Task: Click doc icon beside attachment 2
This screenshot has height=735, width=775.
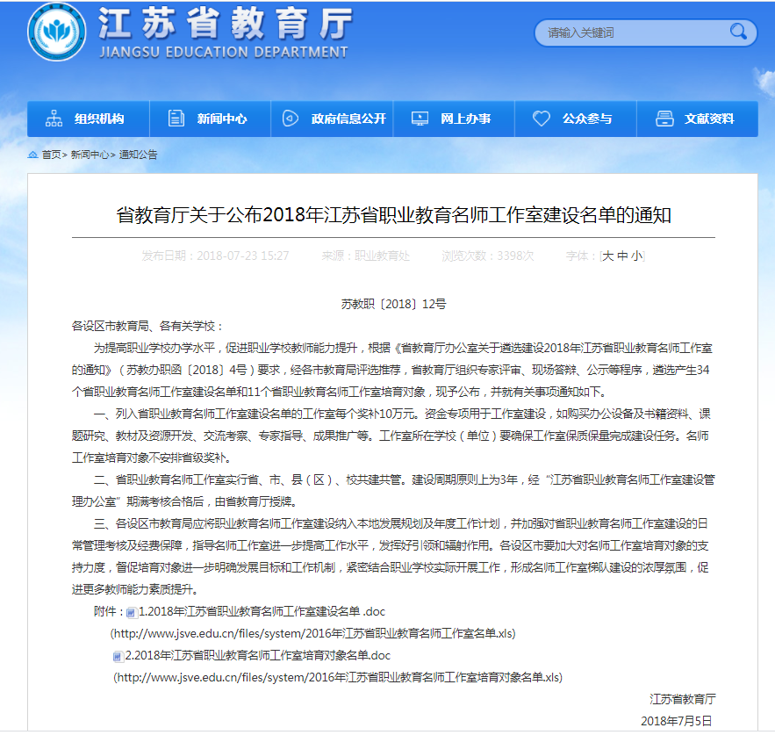Action: (117, 656)
